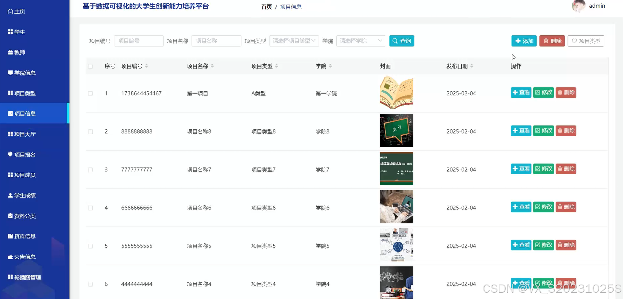Open the chalkboard cover thumbnail of 项目名称8
This screenshot has height=299, width=623.
click(397, 130)
